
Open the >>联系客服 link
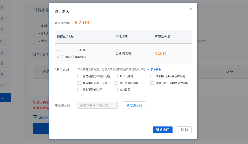154,69
